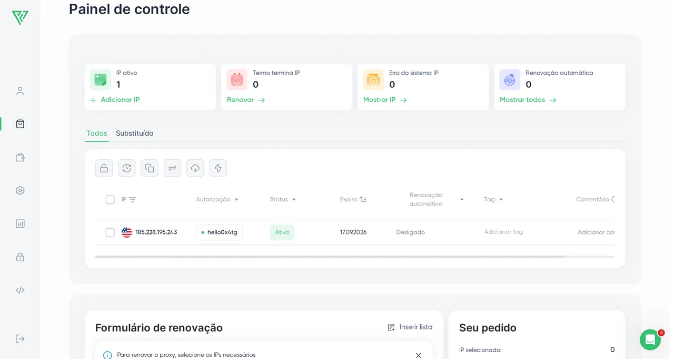Click the expiry date 17.09.2026
This screenshot has width=674, height=359.
point(353,232)
